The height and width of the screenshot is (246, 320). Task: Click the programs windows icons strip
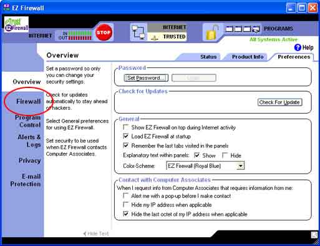(x=243, y=29)
